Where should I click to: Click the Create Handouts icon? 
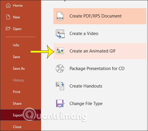coord(60,86)
